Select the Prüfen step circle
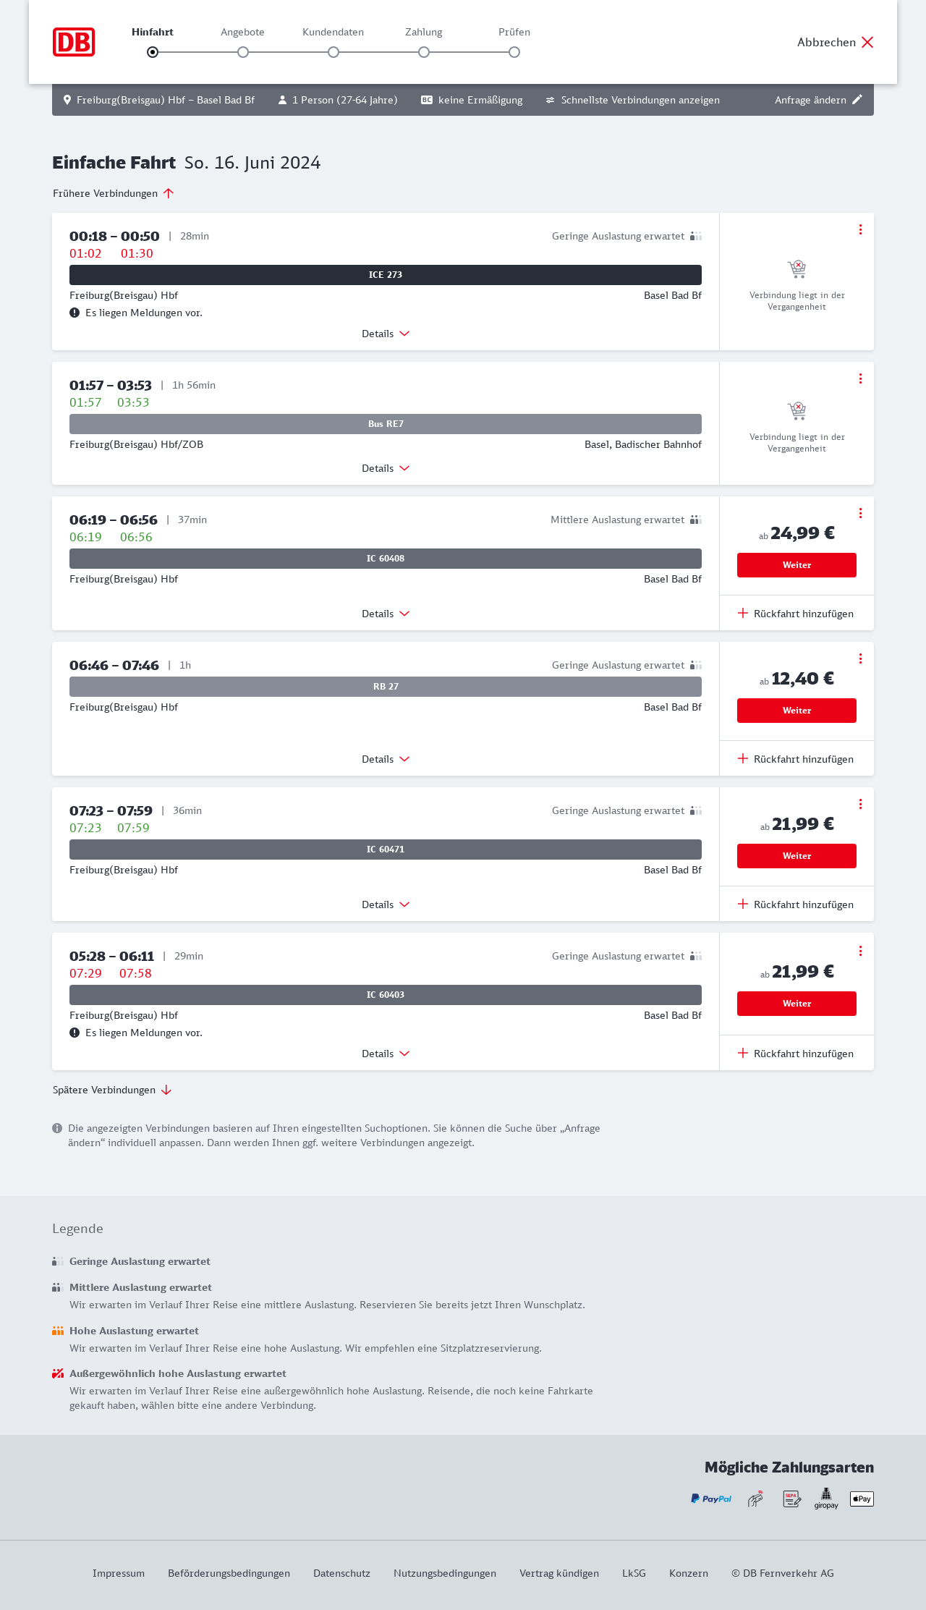 click(514, 52)
